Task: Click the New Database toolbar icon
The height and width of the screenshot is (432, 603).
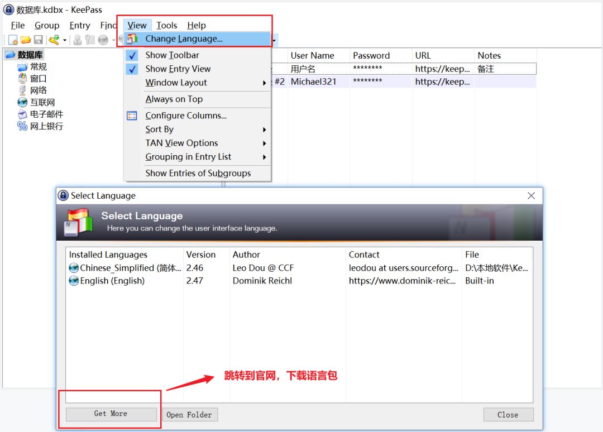Action: click(13, 40)
